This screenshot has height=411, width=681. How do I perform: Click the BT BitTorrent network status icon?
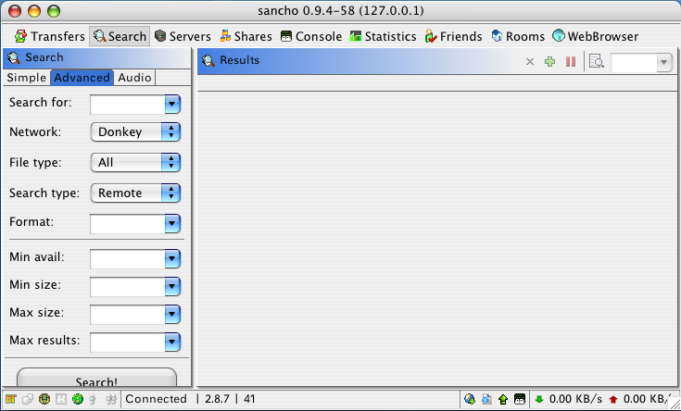pyautogui.click(x=11, y=399)
